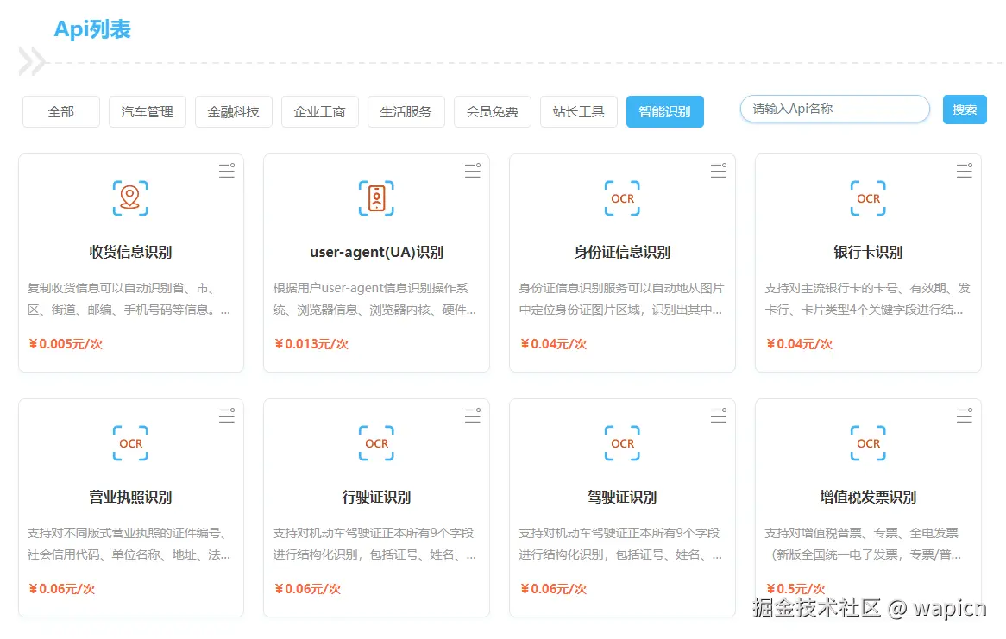Click the OCR icon of 驾驶证识别
This screenshot has height=639, width=1006.
(622, 443)
